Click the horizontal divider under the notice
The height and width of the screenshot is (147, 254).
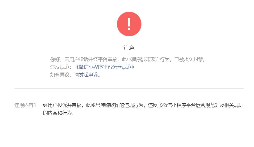tap(129, 88)
